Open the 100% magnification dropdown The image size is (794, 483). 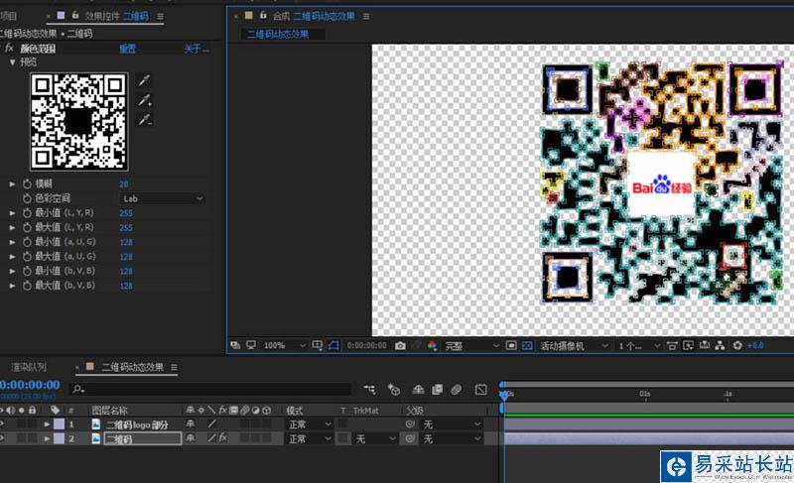pyautogui.click(x=284, y=345)
